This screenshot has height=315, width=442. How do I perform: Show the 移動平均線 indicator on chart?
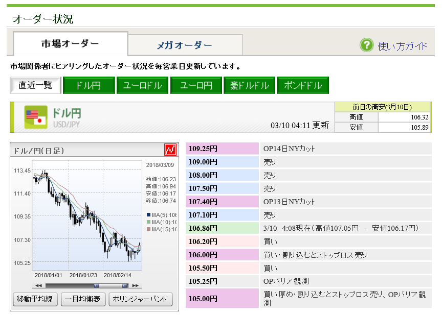(x=35, y=299)
